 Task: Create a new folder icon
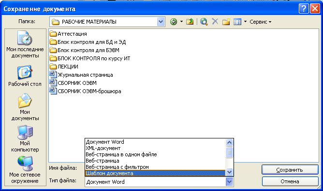coord(226,22)
